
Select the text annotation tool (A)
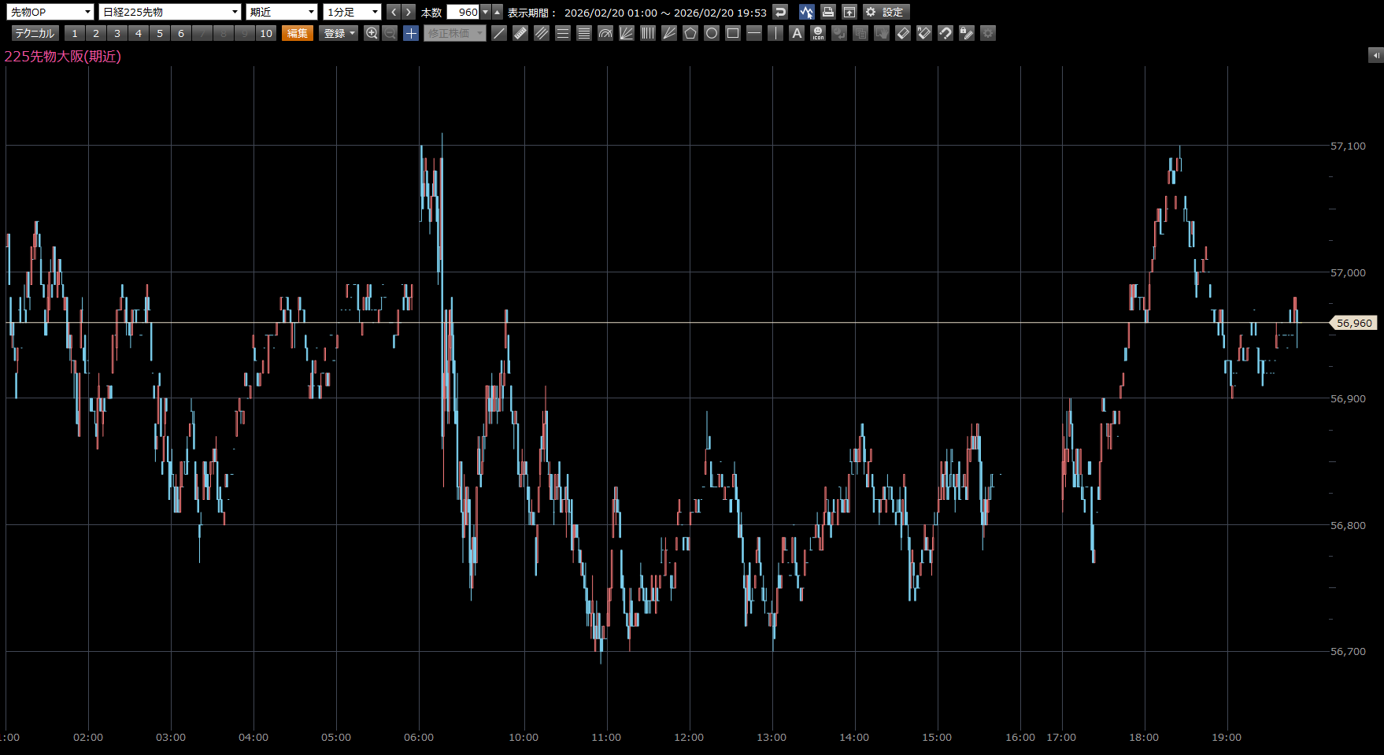click(797, 33)
